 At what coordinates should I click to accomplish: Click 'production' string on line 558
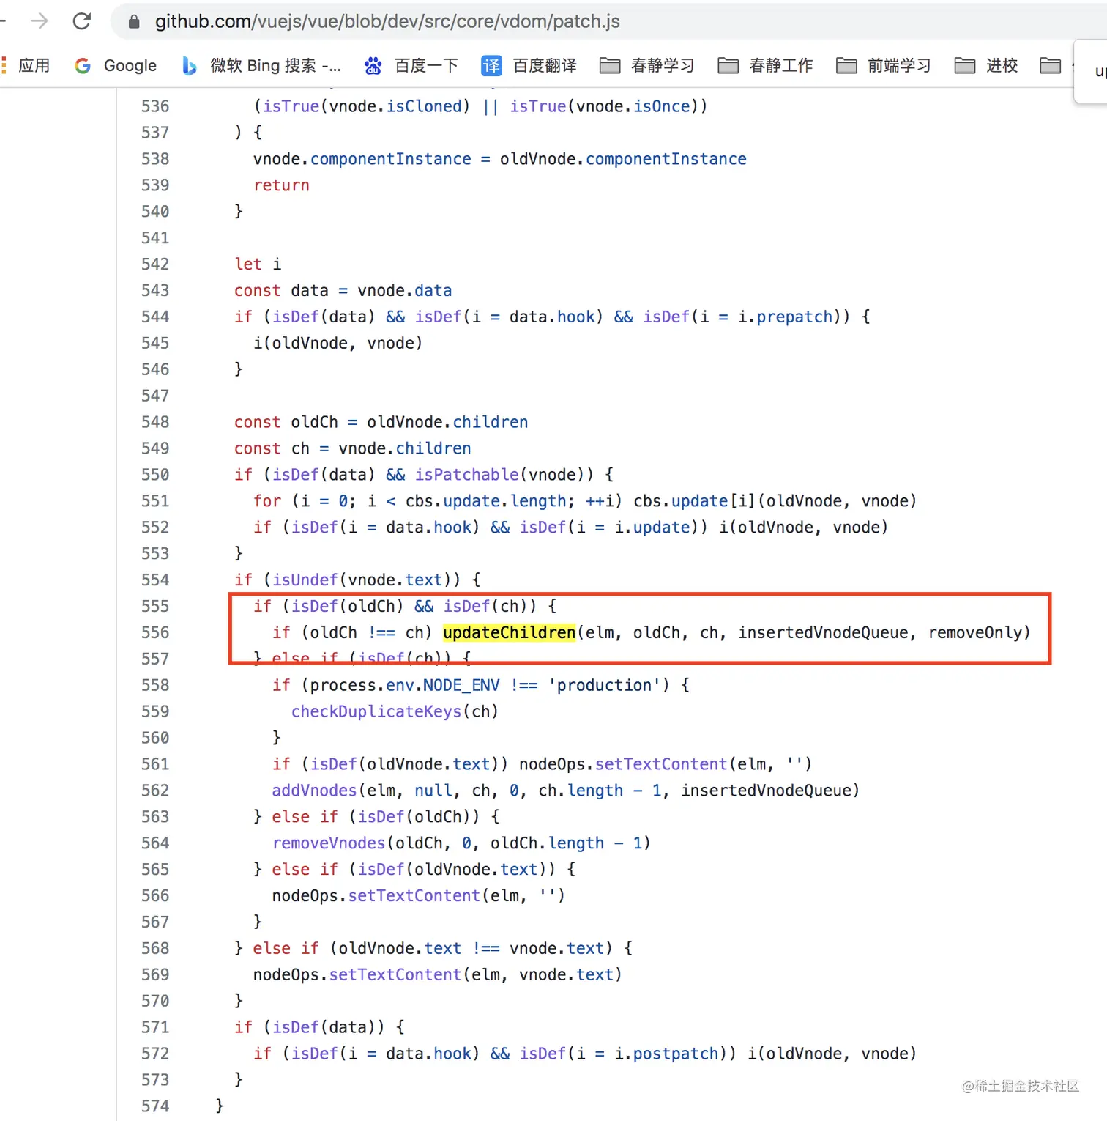pyautogui.click(x=604, y=685)
